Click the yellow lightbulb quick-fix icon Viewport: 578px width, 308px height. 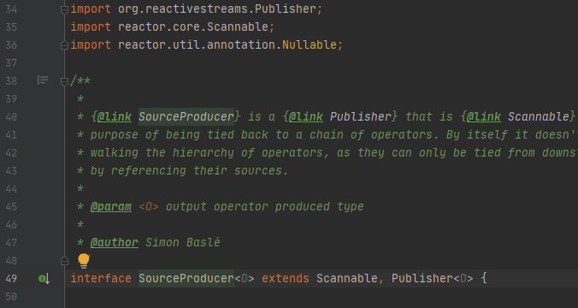tap(84, 260)
